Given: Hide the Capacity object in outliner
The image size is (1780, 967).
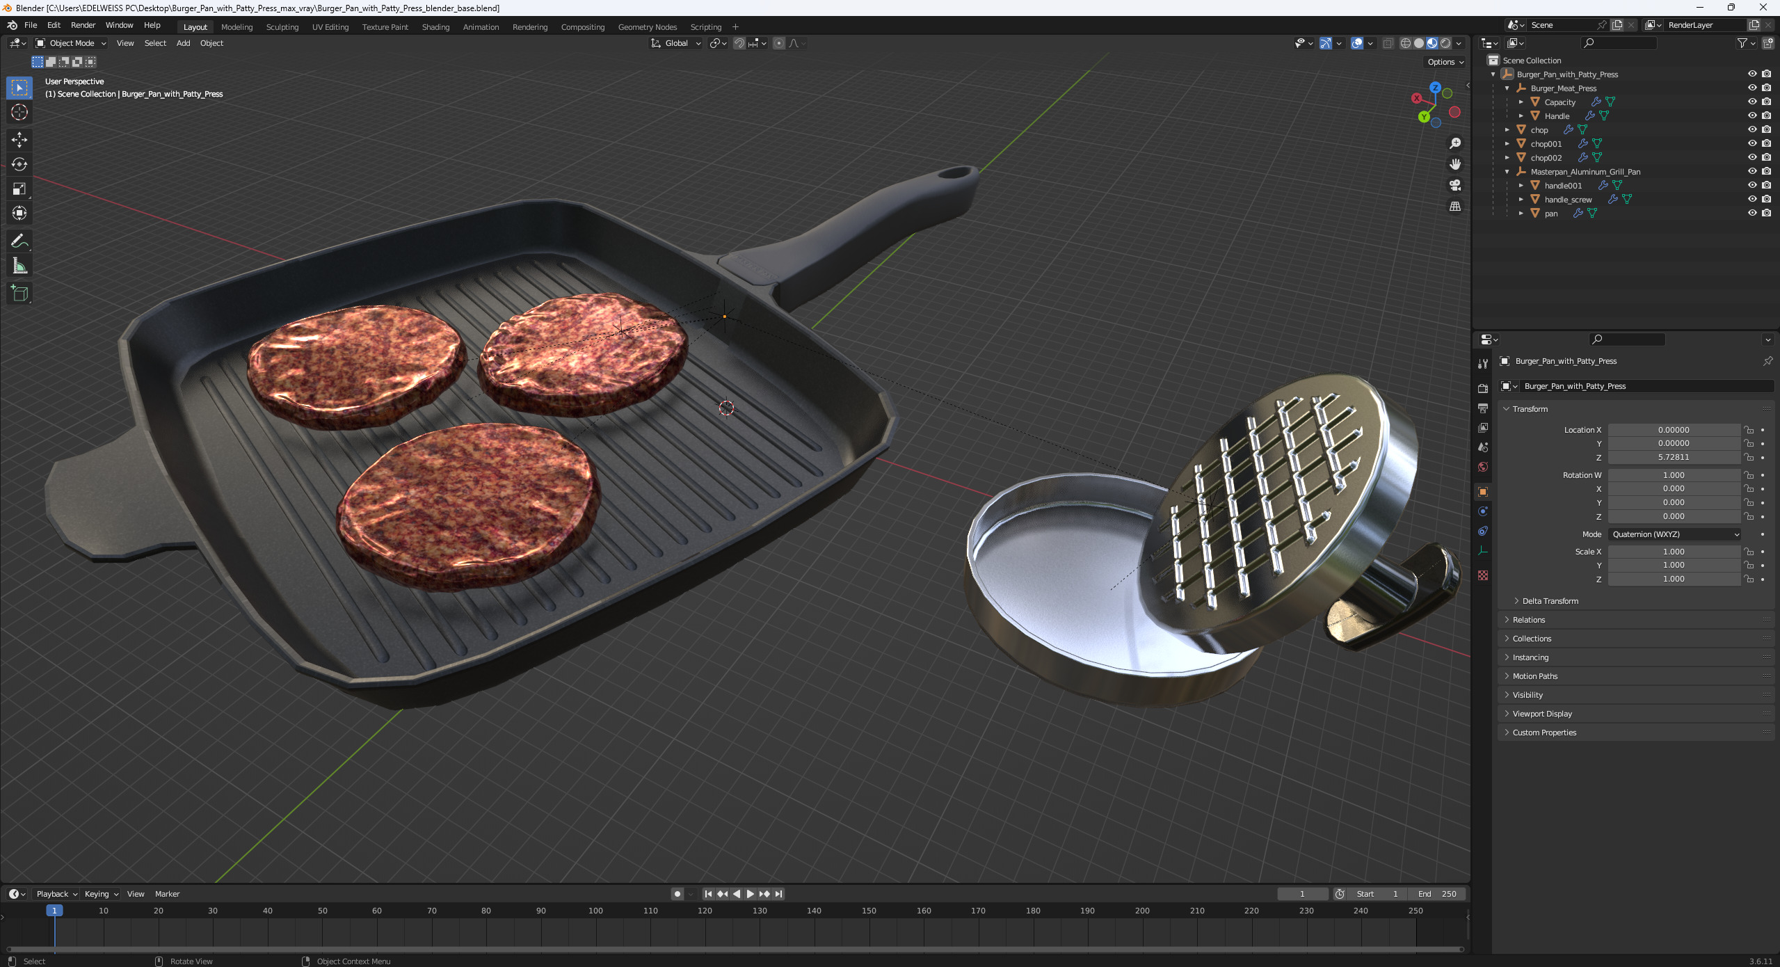Looking at the screenshot, I should (1752, 102).
